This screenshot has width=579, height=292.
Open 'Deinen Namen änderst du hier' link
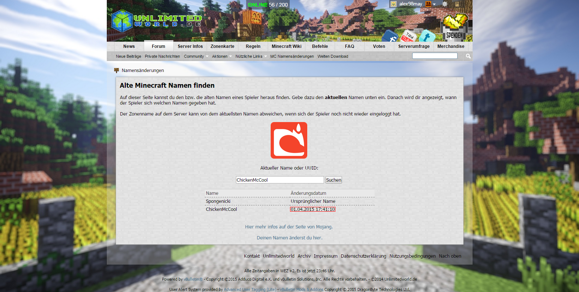(x=290, y=238)
